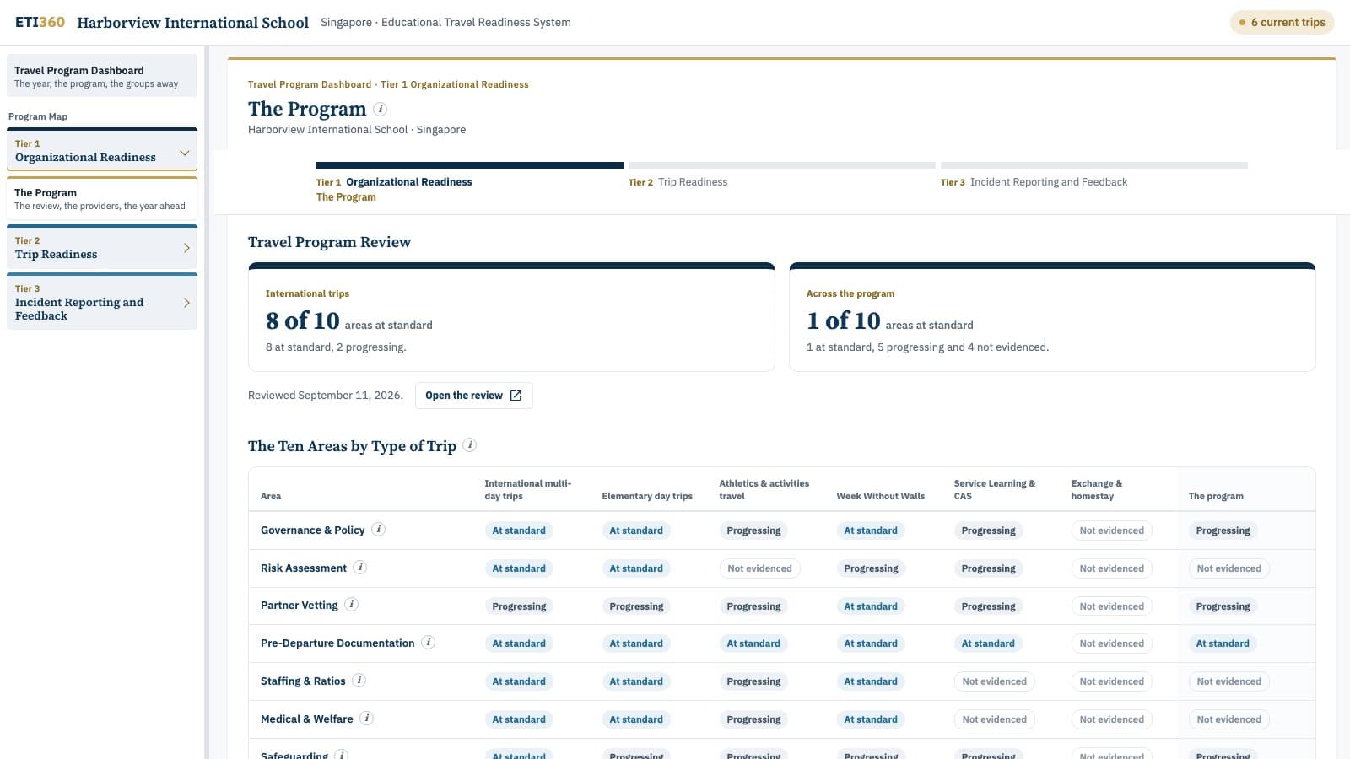Click info icon next to Ten Areas heading
1350x759 pixels.
[470, 445]
